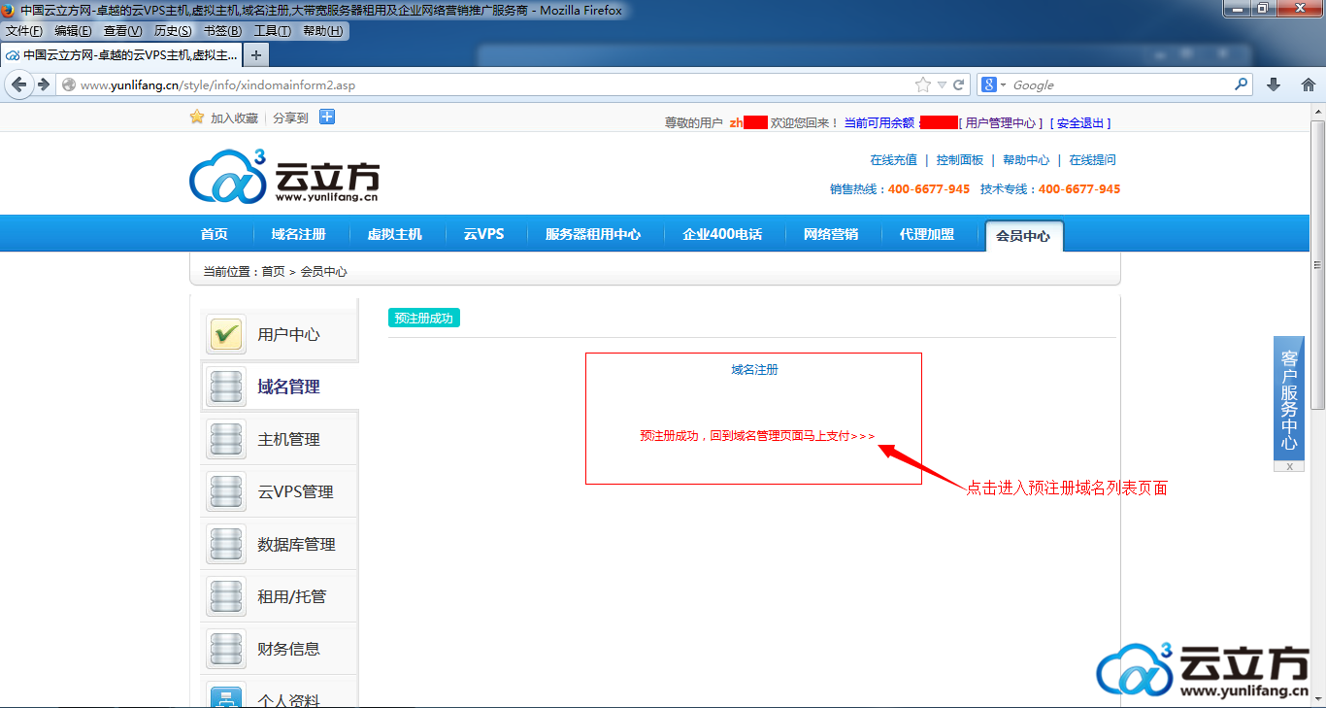1326x708 pixels.
Task: Click the magnifier icon in search box
Action: (1241, 84)
